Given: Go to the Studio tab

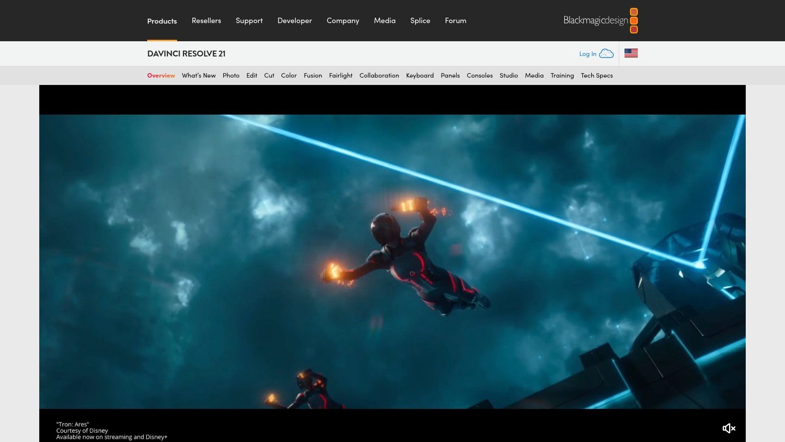Looking at the screenshot, I should point(509,76).
